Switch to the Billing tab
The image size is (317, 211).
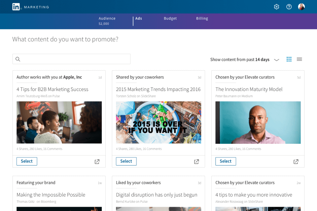pyautogui.click(x=202, y=18)
